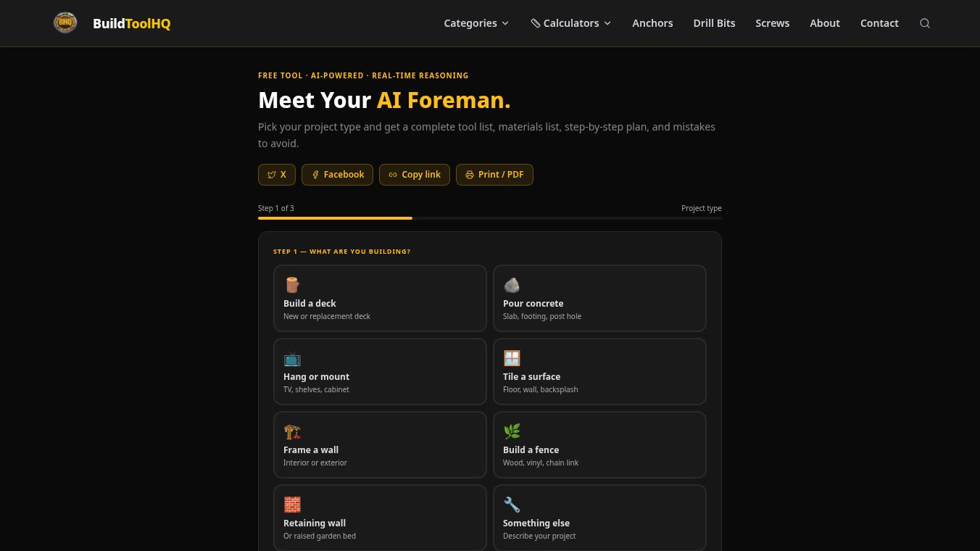Click the TV icon in Hang or mount
The image size is (980, 551).
pyautogui.click(x=292, y=358)
